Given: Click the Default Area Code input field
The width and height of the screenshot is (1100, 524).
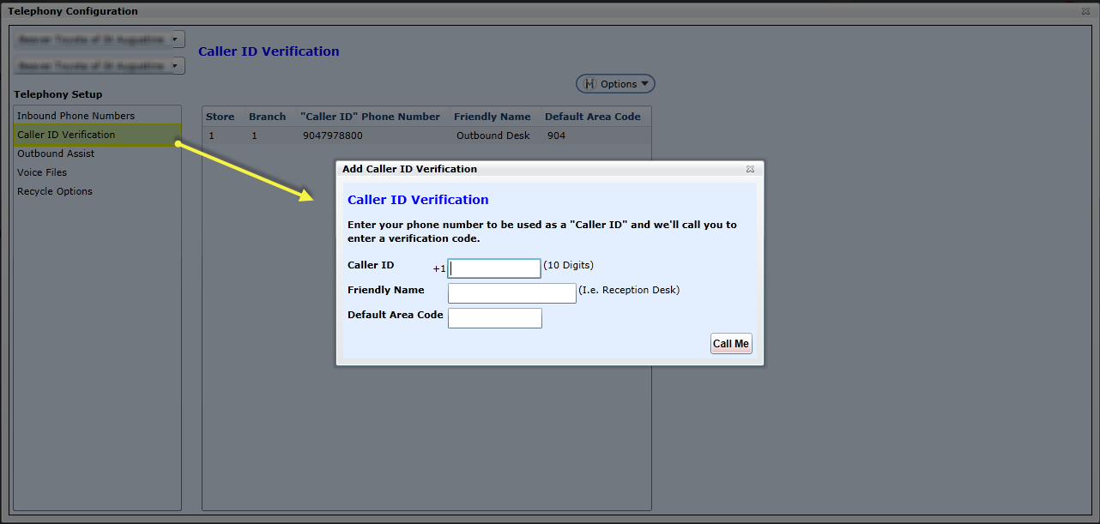Looking at the screenshot, I should pyautogui.click(x=494, y=318).
